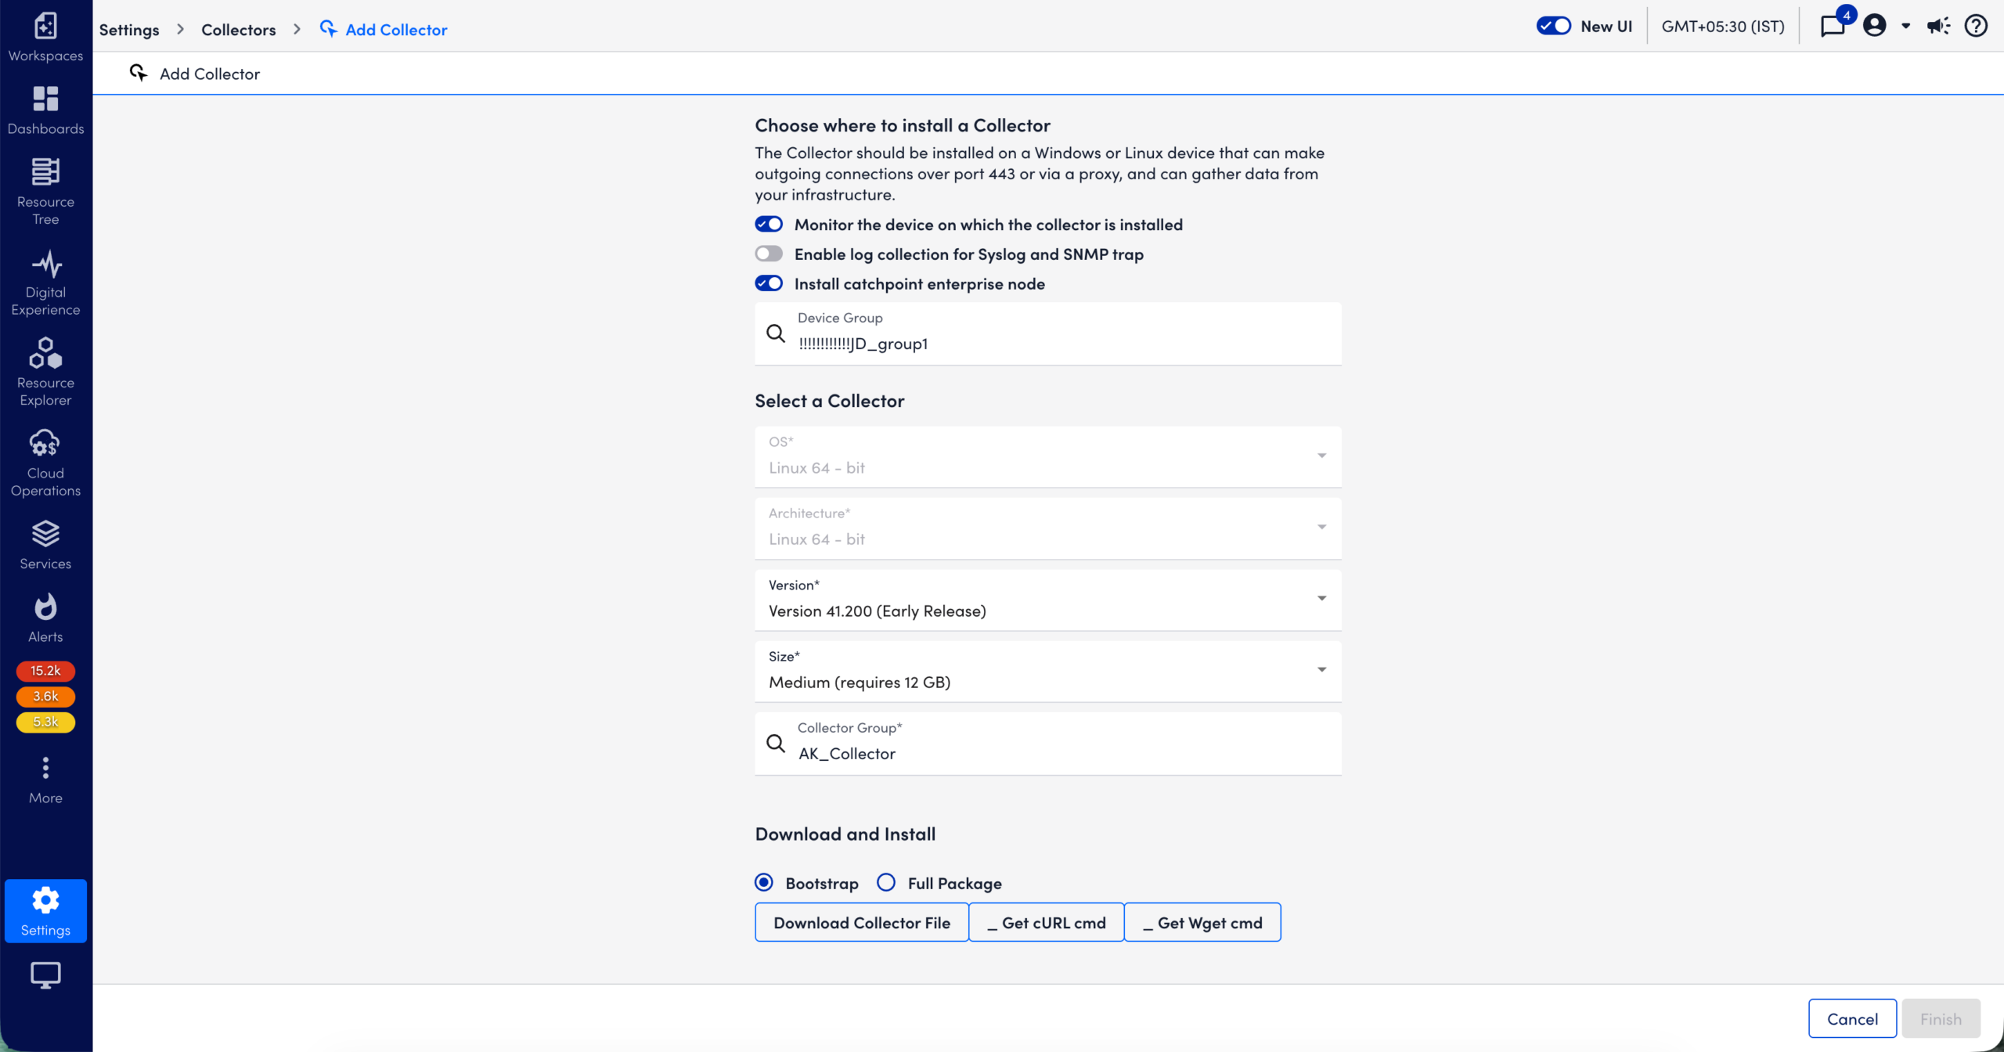Image resolution: width=2004 pixels, height=1052 pixels.
Task: Open the account dropdown arrow
Action: tap(1906, 26)
